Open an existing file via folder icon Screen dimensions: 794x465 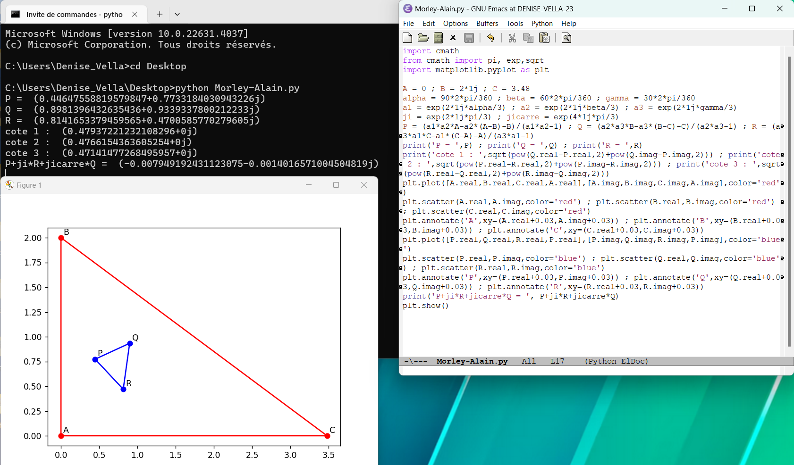(x=423, y=38)
